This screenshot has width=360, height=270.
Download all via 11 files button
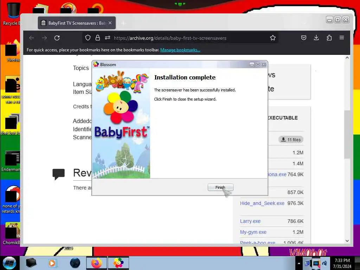click(291, 140)
